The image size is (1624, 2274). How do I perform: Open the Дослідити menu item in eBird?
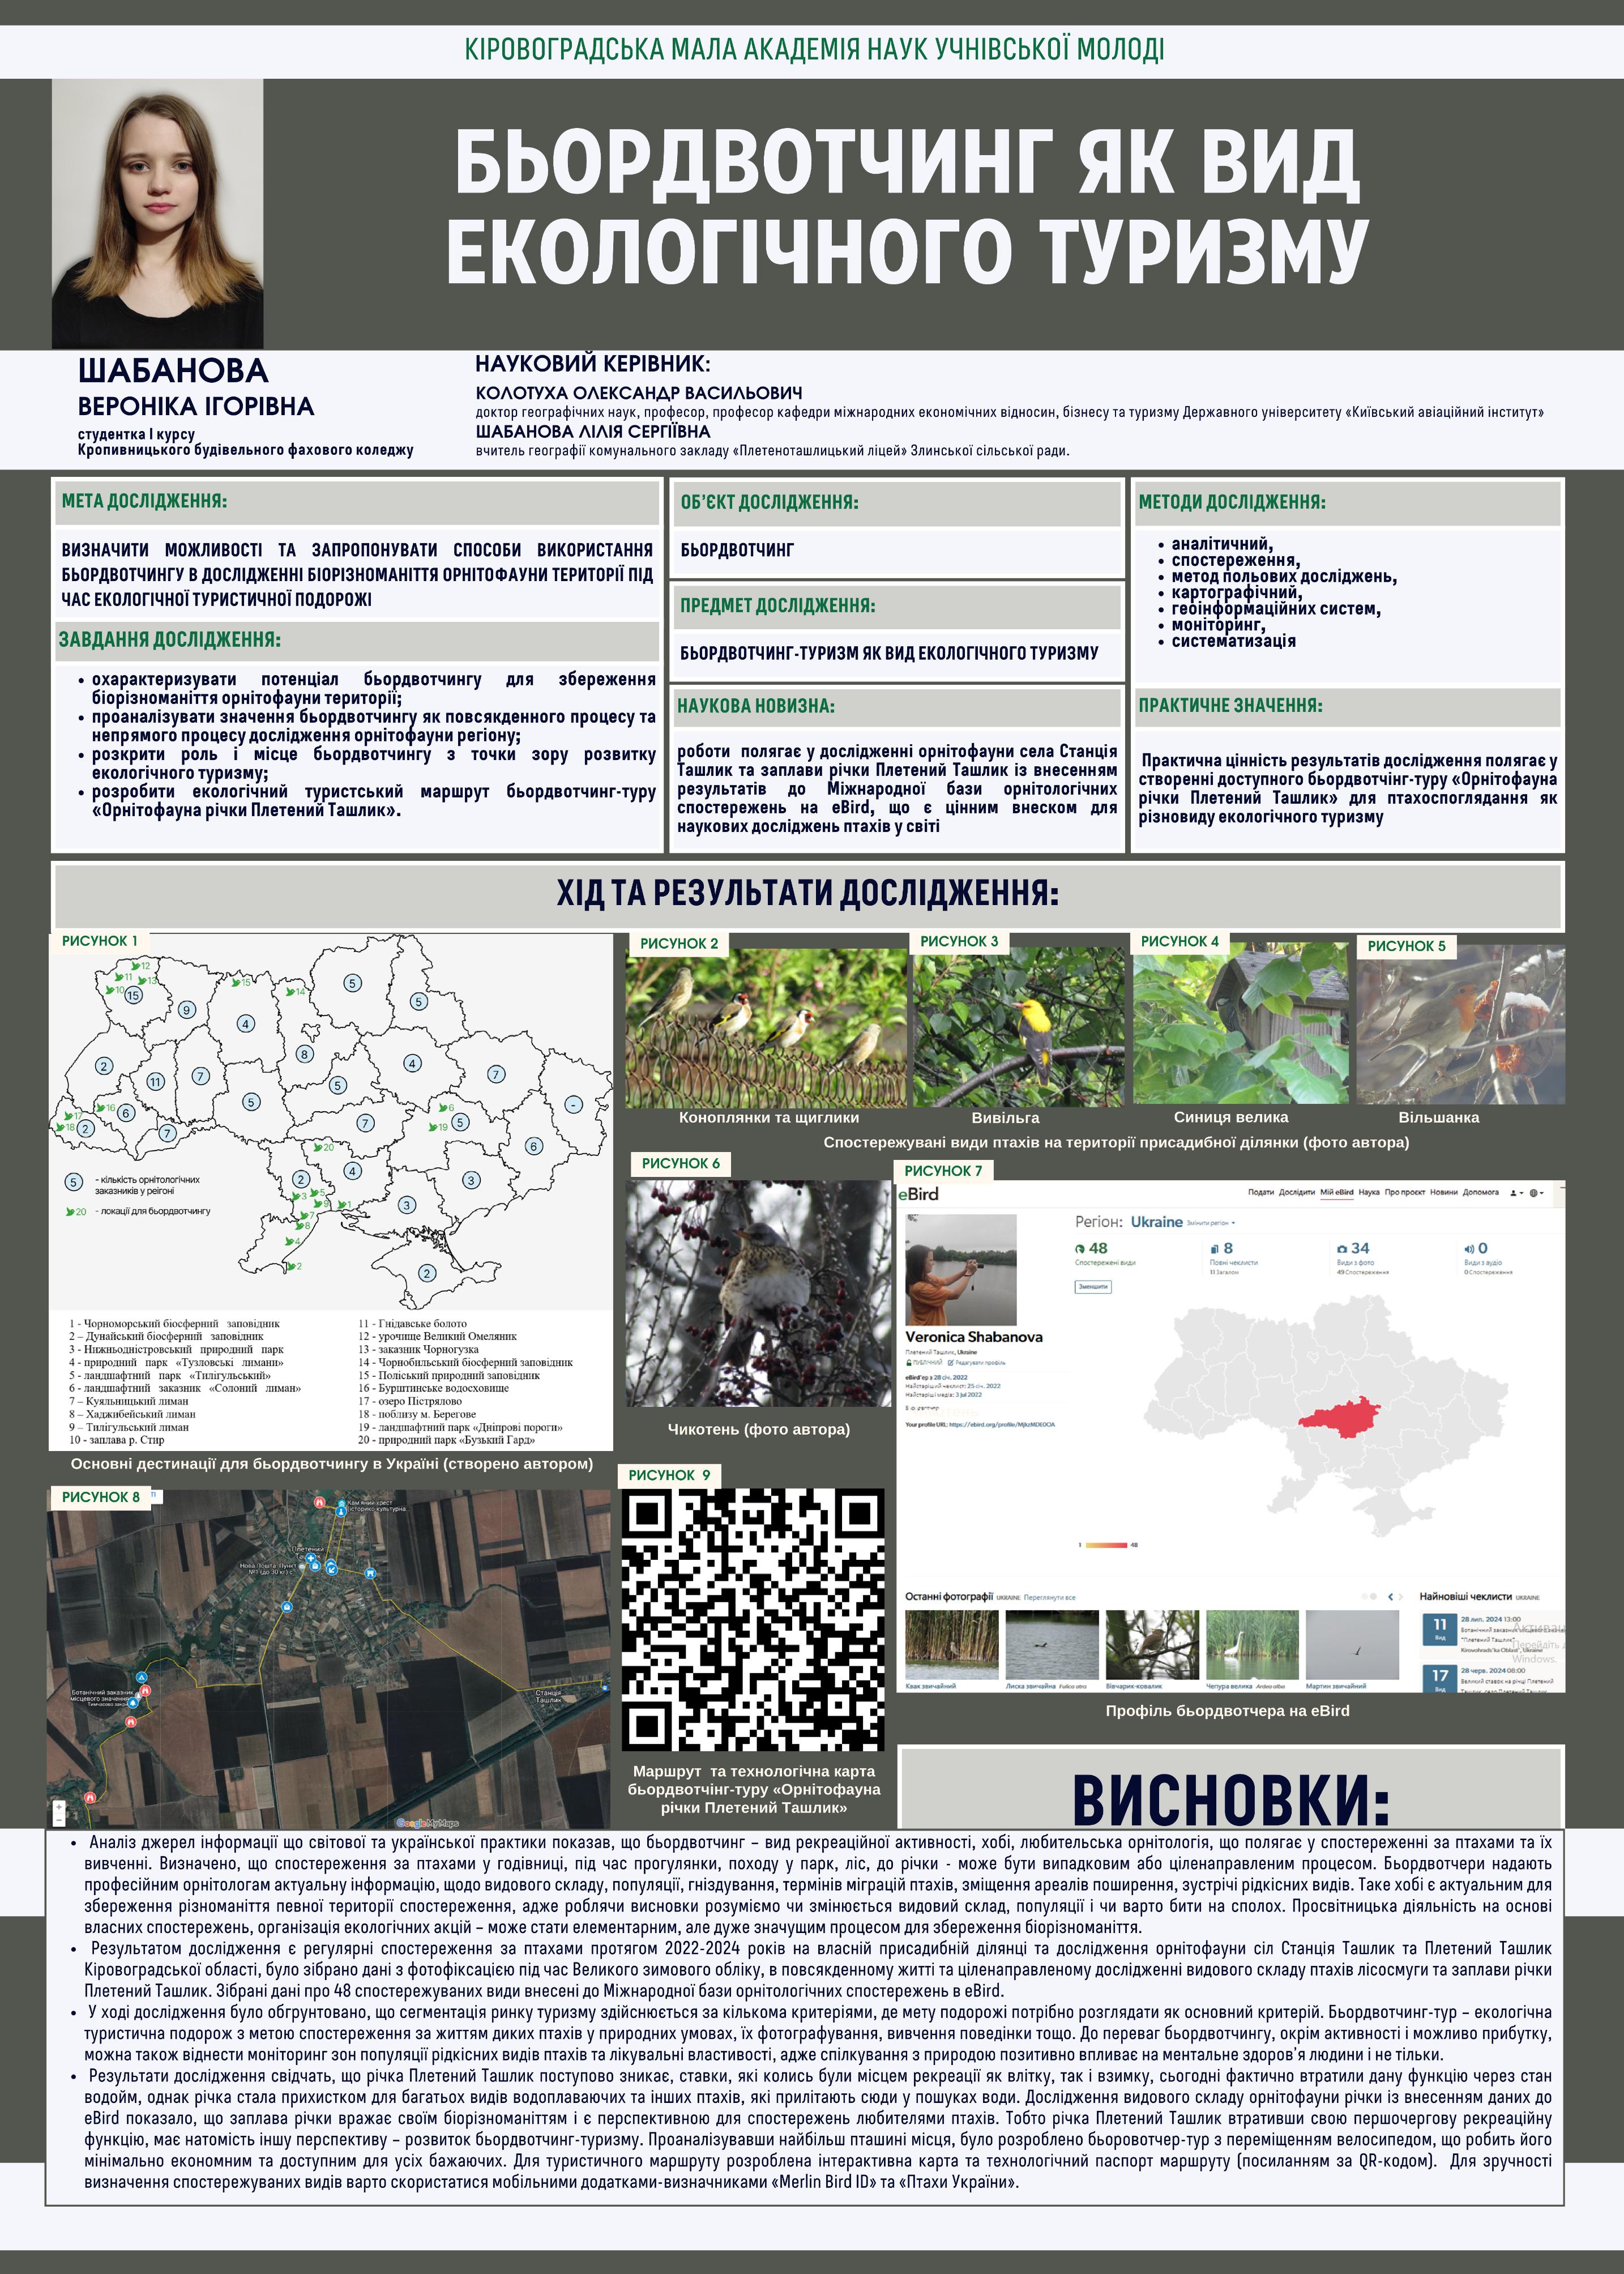pyautogui.click(x=1297, y=1192)
